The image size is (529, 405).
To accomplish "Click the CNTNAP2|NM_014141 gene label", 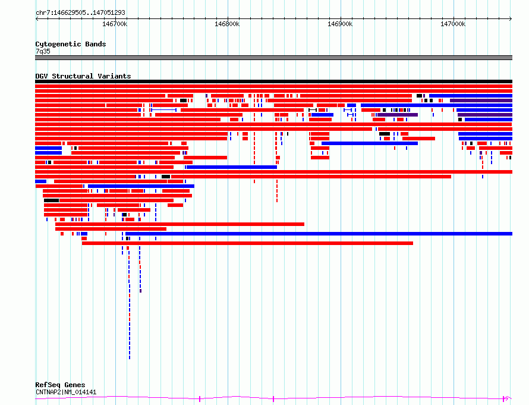I will pos(66,392).
